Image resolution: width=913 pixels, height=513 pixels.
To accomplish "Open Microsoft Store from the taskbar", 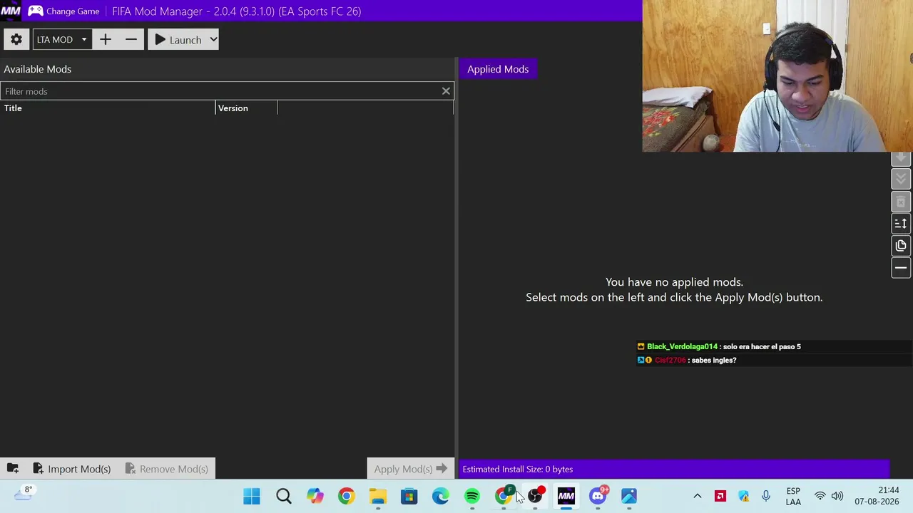I will [409, 496].
